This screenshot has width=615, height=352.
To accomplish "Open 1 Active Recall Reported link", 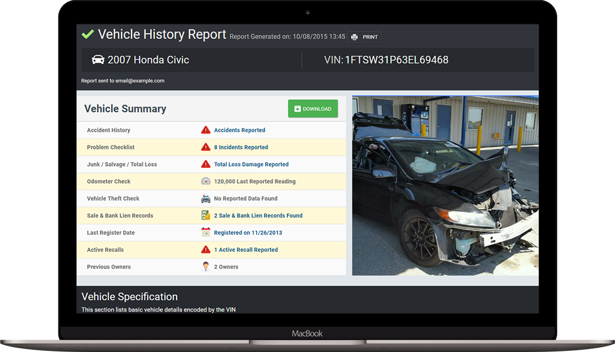I will (x=246, y=250).
